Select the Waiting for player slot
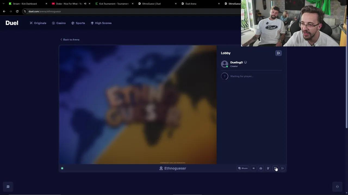Image resolution: width=348 pixels, height=195 pixels. [251, 76]
